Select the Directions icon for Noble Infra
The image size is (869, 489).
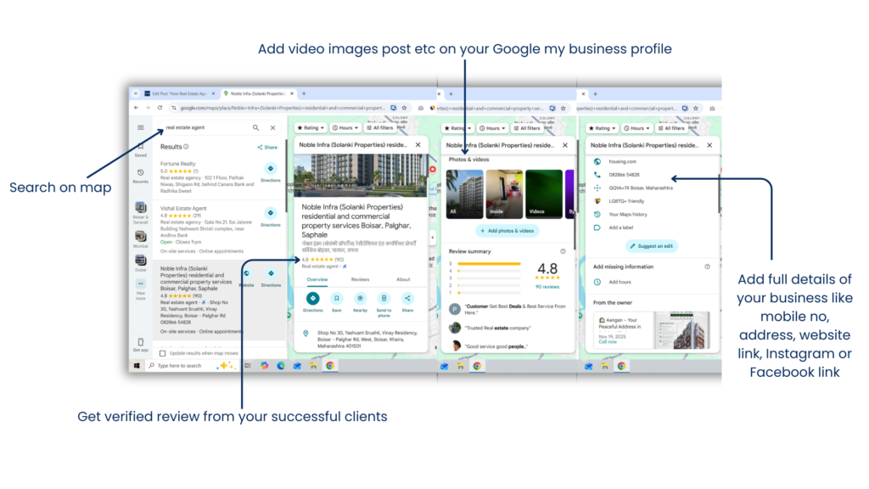coord(313,298)
